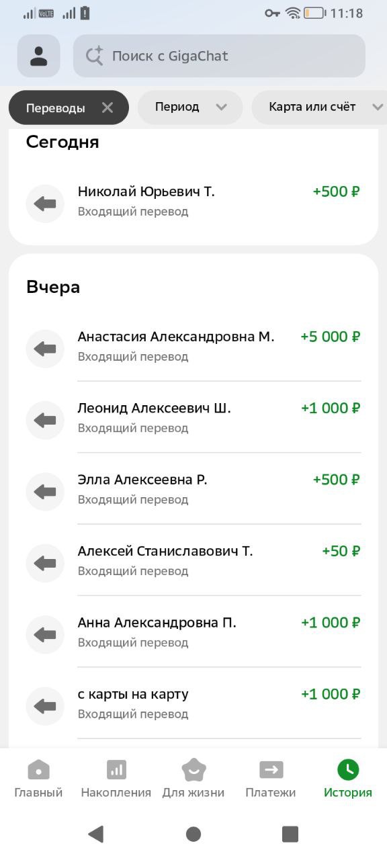
Task: Tap the Android back triangle button
Action: point(96,834)
